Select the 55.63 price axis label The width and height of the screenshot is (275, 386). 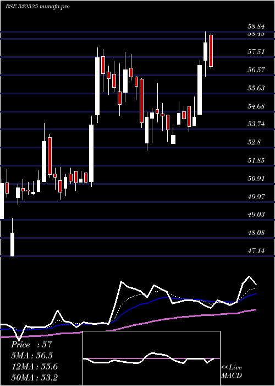[x=256, y=88]
